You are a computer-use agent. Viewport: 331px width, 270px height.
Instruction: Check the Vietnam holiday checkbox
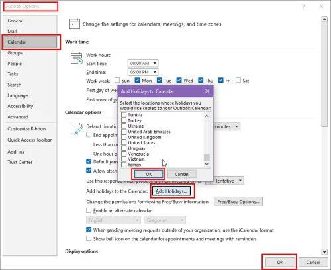[x=124, y=159]
